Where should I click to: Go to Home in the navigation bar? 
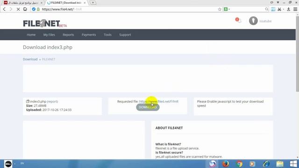[31, 35]
